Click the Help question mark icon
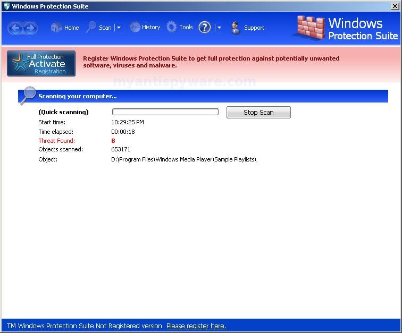This screenshot has width=402, height=333. [x=205, y=28]
